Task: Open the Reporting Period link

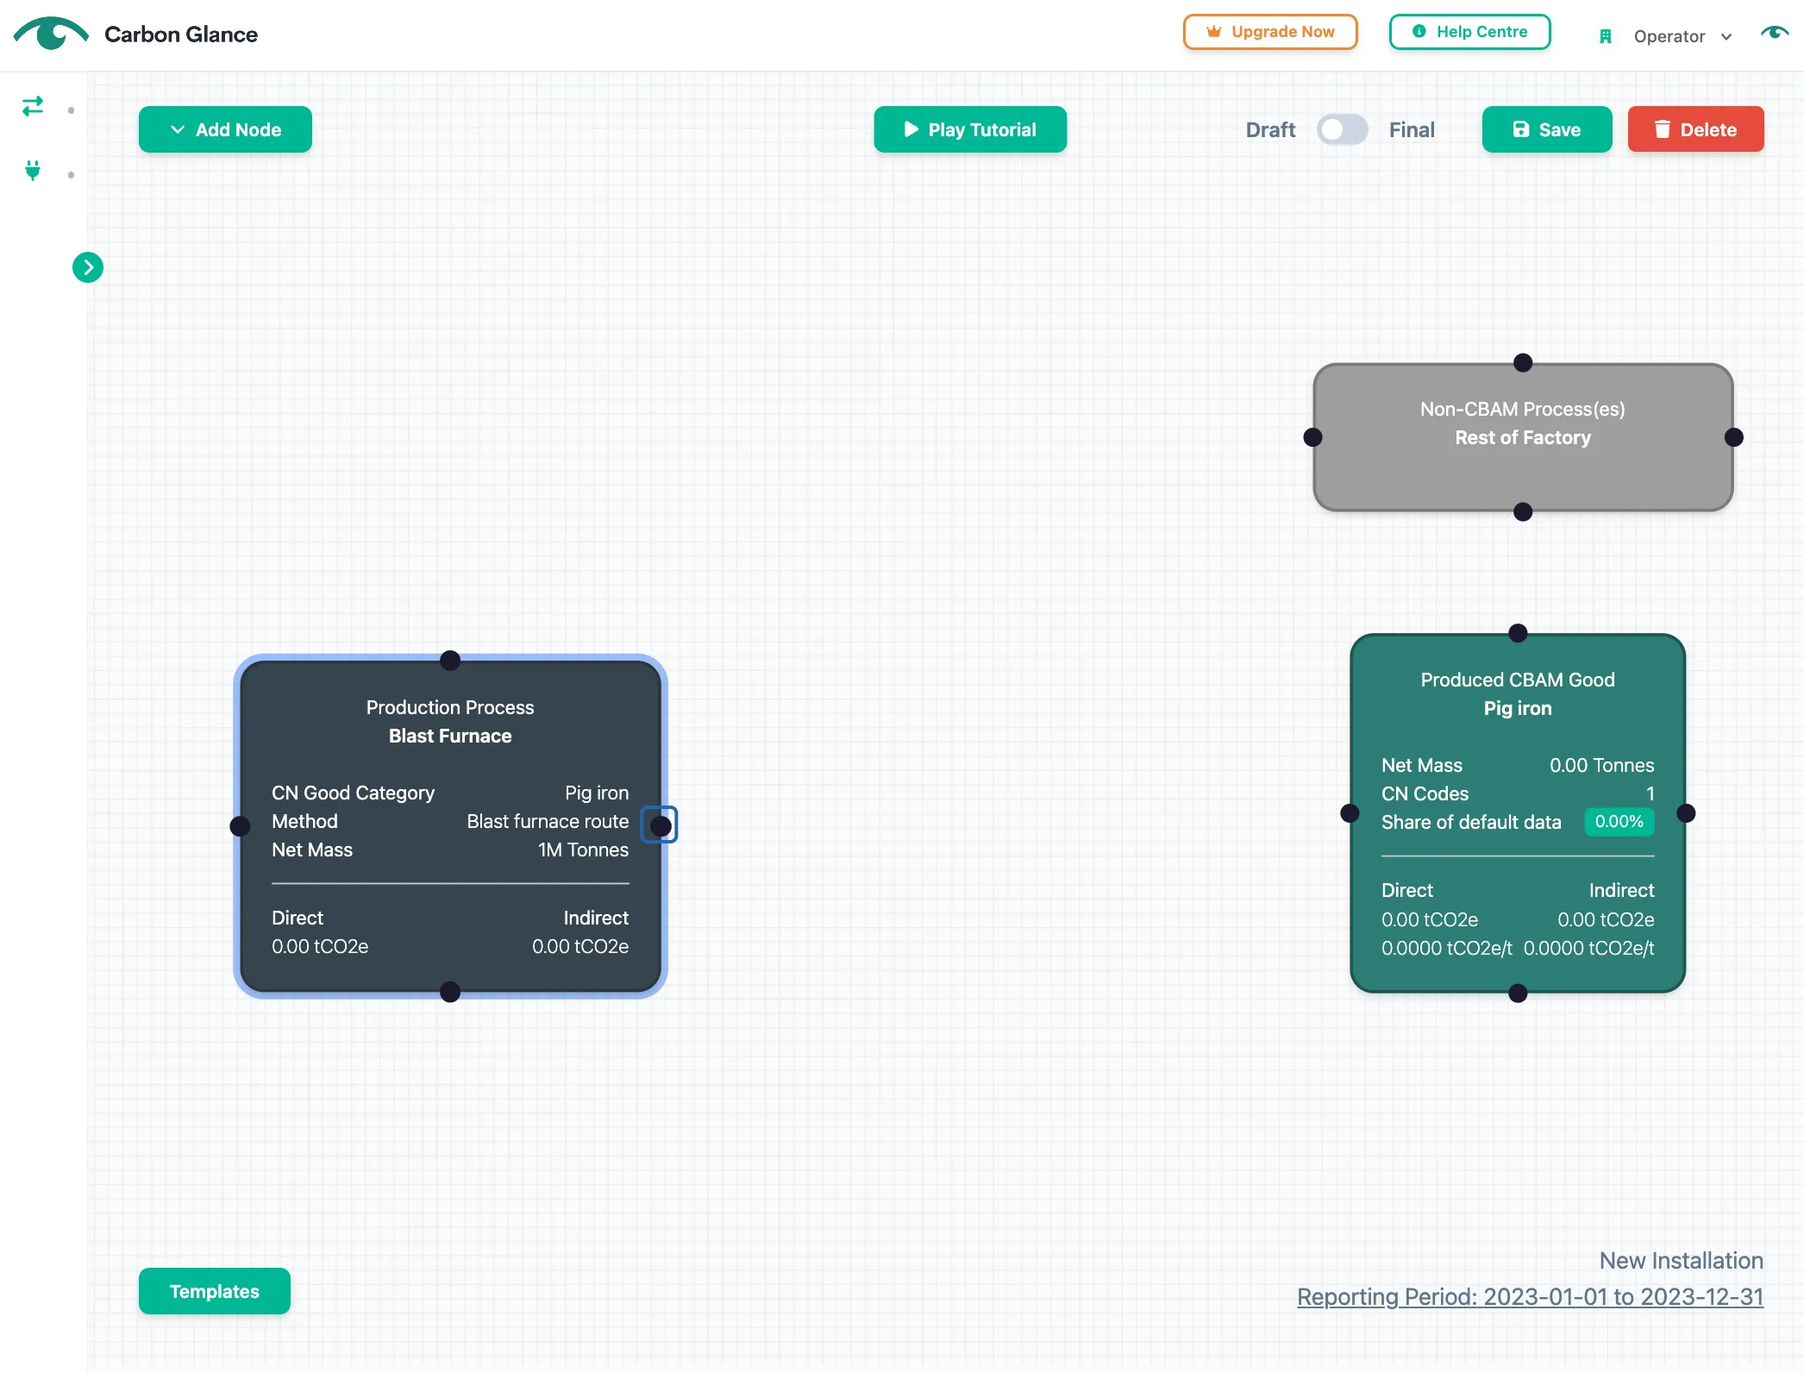Action: coord(1530,1296)
